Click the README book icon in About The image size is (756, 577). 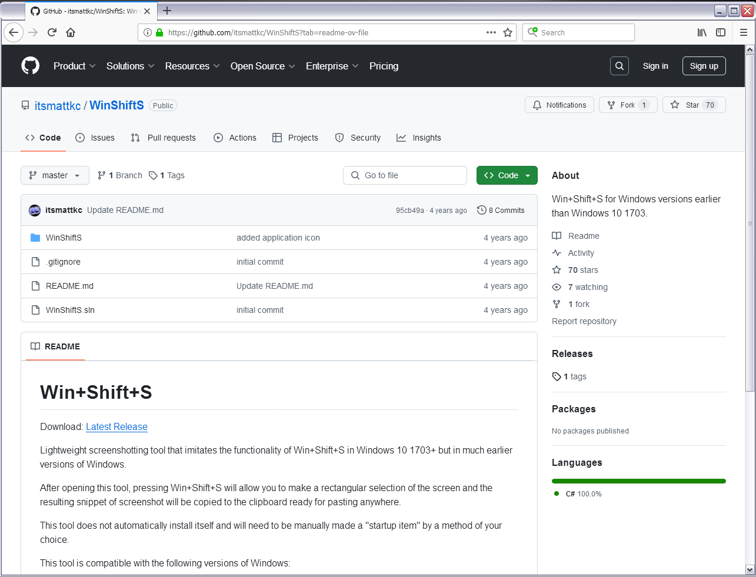point(557,236)
